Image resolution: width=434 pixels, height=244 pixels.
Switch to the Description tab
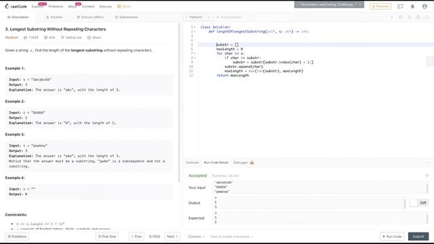[x=18, y=17]
